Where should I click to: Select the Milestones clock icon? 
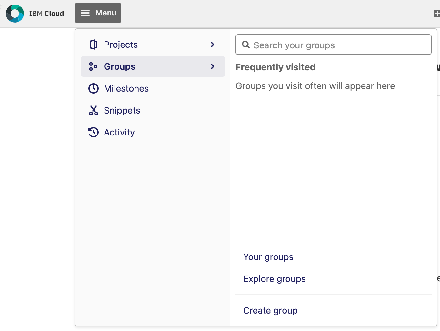(x=94, y=88)
